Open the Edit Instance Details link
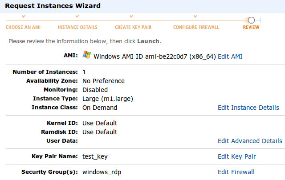Screen dimensions: 285x180 pyautogui.click(x=248, y=108)
